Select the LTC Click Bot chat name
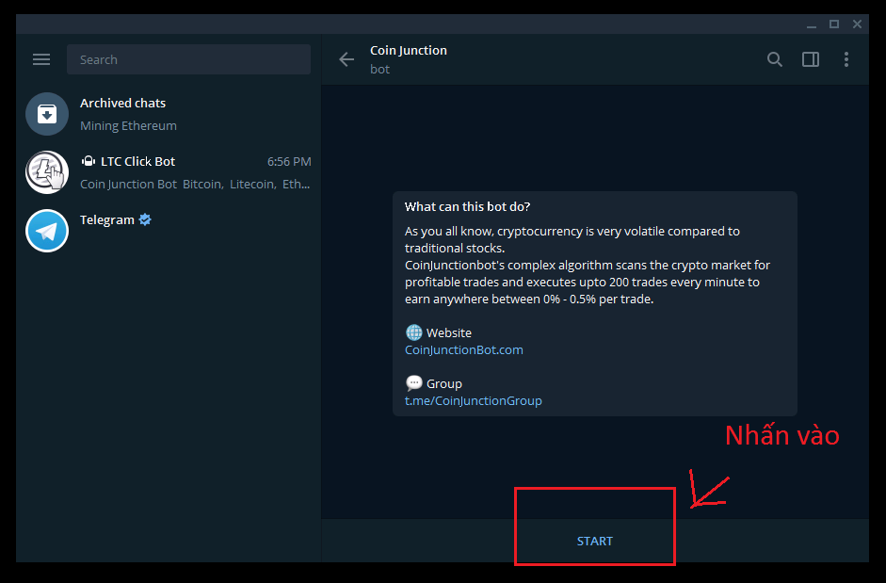The width and height of the screenshot is (886, 583). 137,161
